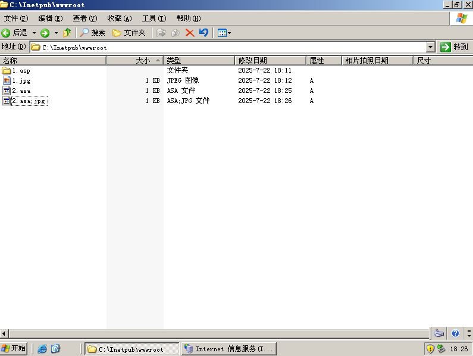Open the Start (开始) menu

(14, 348)
